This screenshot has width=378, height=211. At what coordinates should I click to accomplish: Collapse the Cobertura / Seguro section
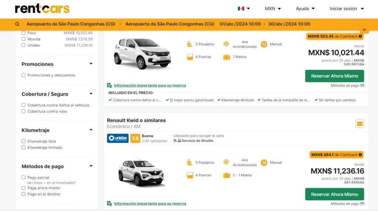pos(91,94)
